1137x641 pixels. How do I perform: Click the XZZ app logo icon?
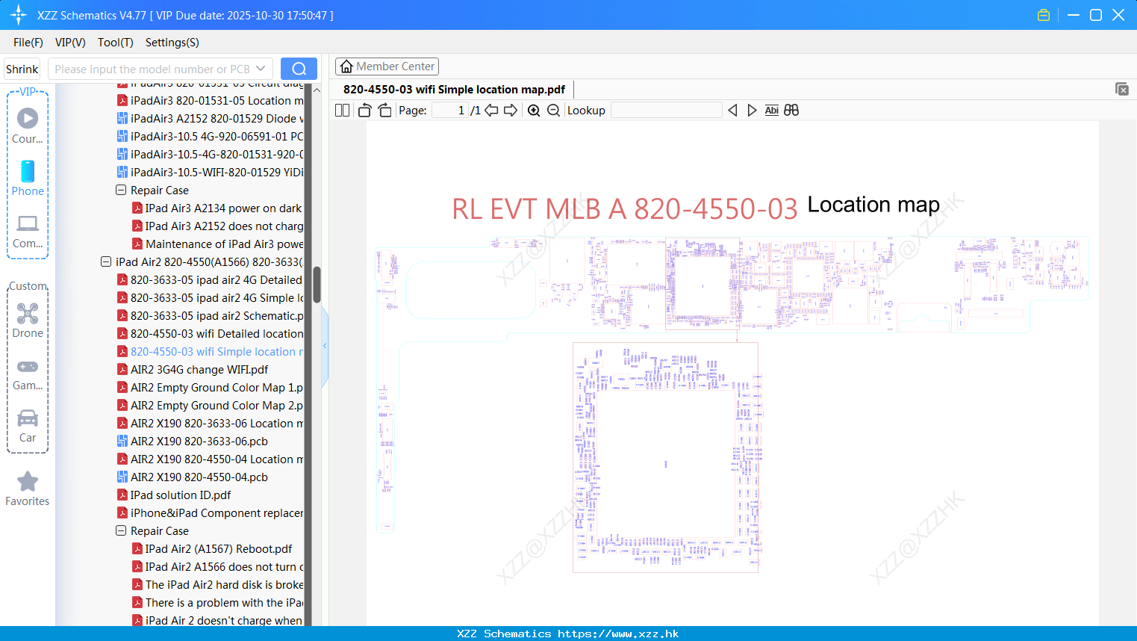(x=18, y=15)
